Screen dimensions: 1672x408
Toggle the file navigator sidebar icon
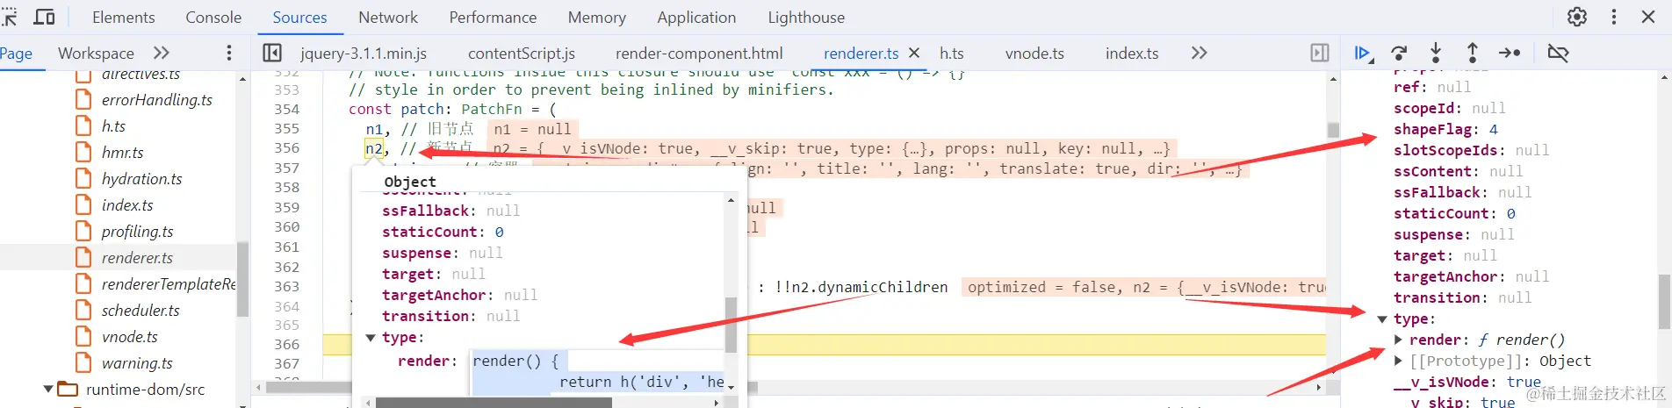coord(272,53)
